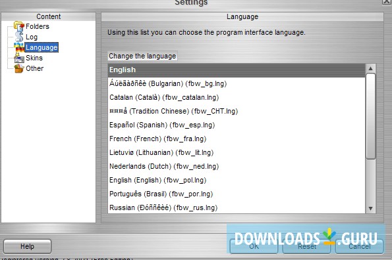Image resolution: width=392 pixels, height=260 pixels.
Task: Select Nederlands (Dutch) language
Action: tap(237, 166)
